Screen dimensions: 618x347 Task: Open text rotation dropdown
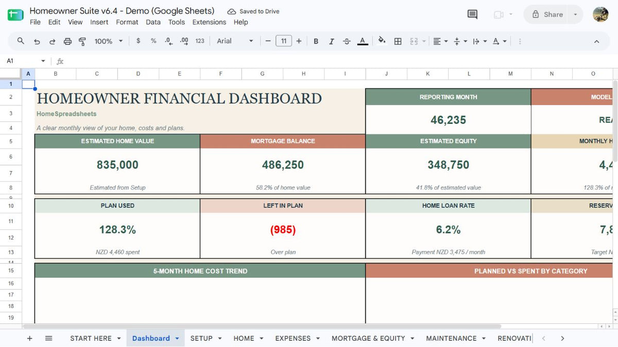[499, 41]
